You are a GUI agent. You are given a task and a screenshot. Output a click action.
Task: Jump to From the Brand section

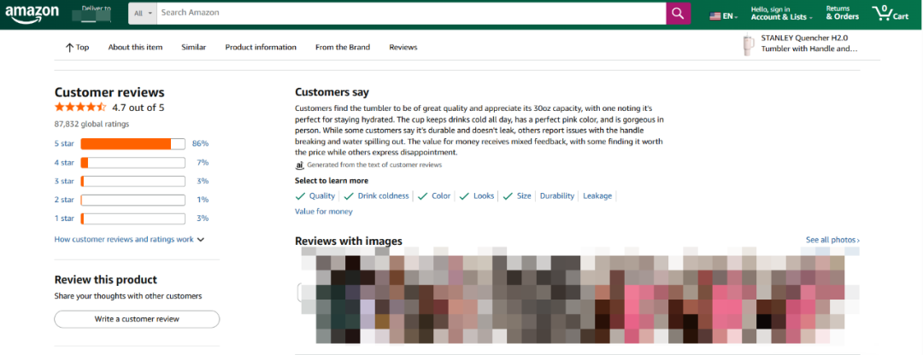click(343, 47)
